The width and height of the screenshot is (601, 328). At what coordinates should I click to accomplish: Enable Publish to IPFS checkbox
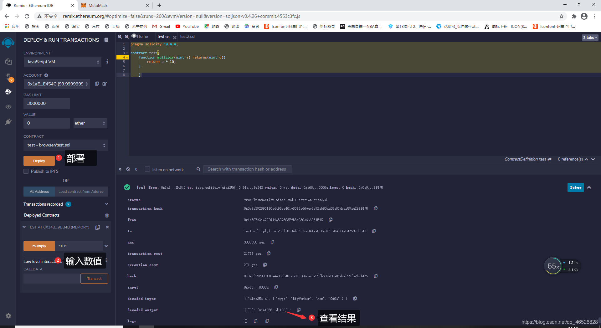[26, 171]
